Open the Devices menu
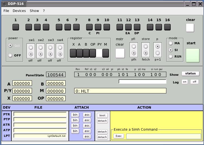This screenshot has width=204, height=145. (x=19, y=11)
